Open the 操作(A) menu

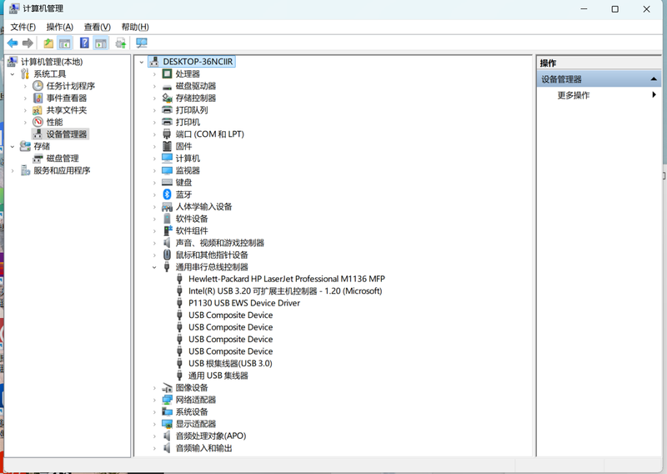(59, 27)
